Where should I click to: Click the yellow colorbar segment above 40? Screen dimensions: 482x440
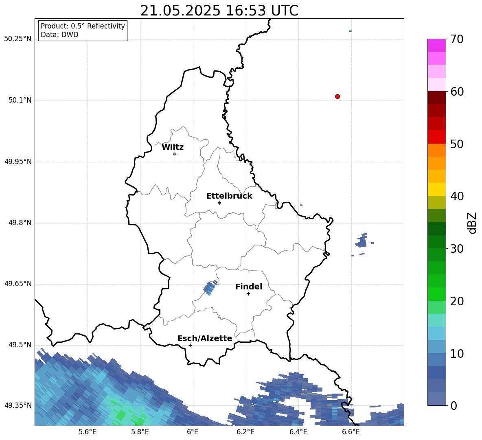(436, 189)
